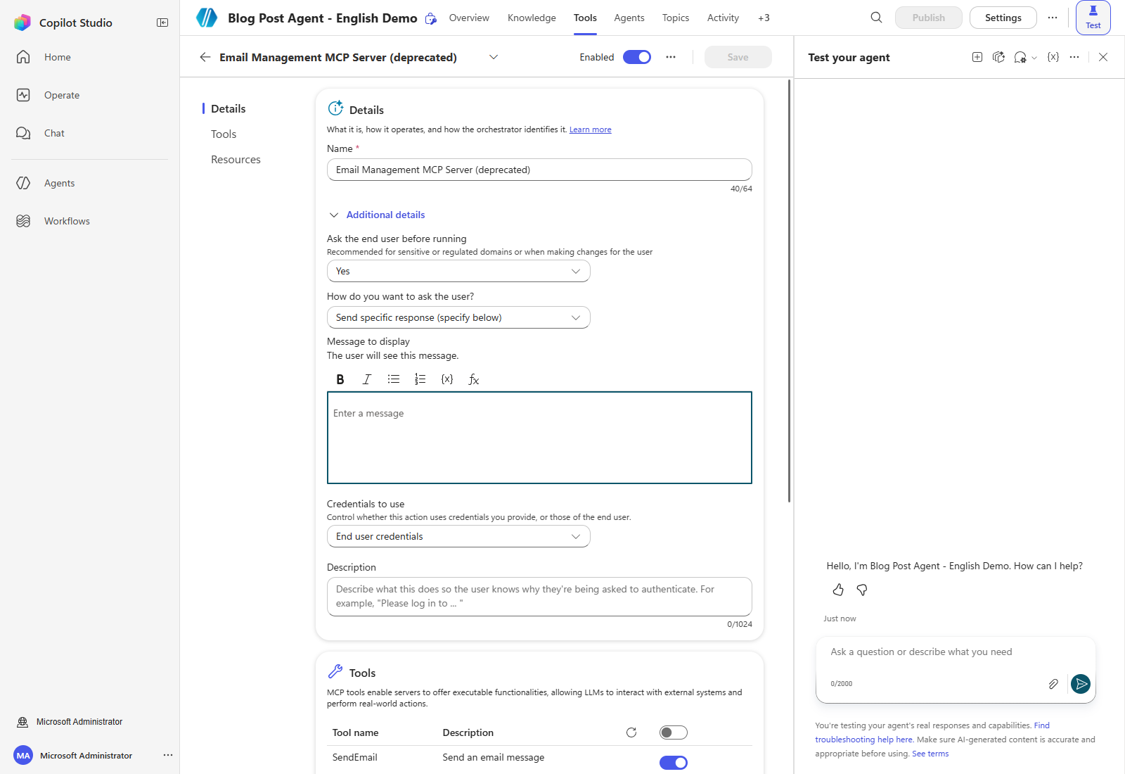Insert a variable into the message
The width and height of the screenshot is (1125, 774).
click(447, 379)
